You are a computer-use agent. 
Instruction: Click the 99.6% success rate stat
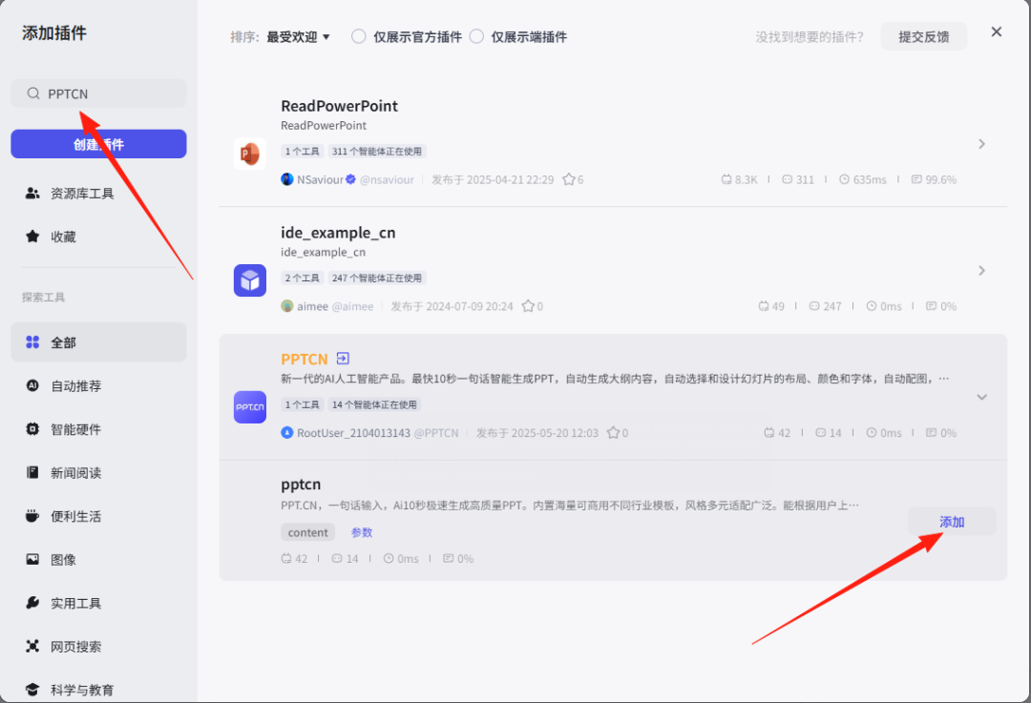click(934, 179)
